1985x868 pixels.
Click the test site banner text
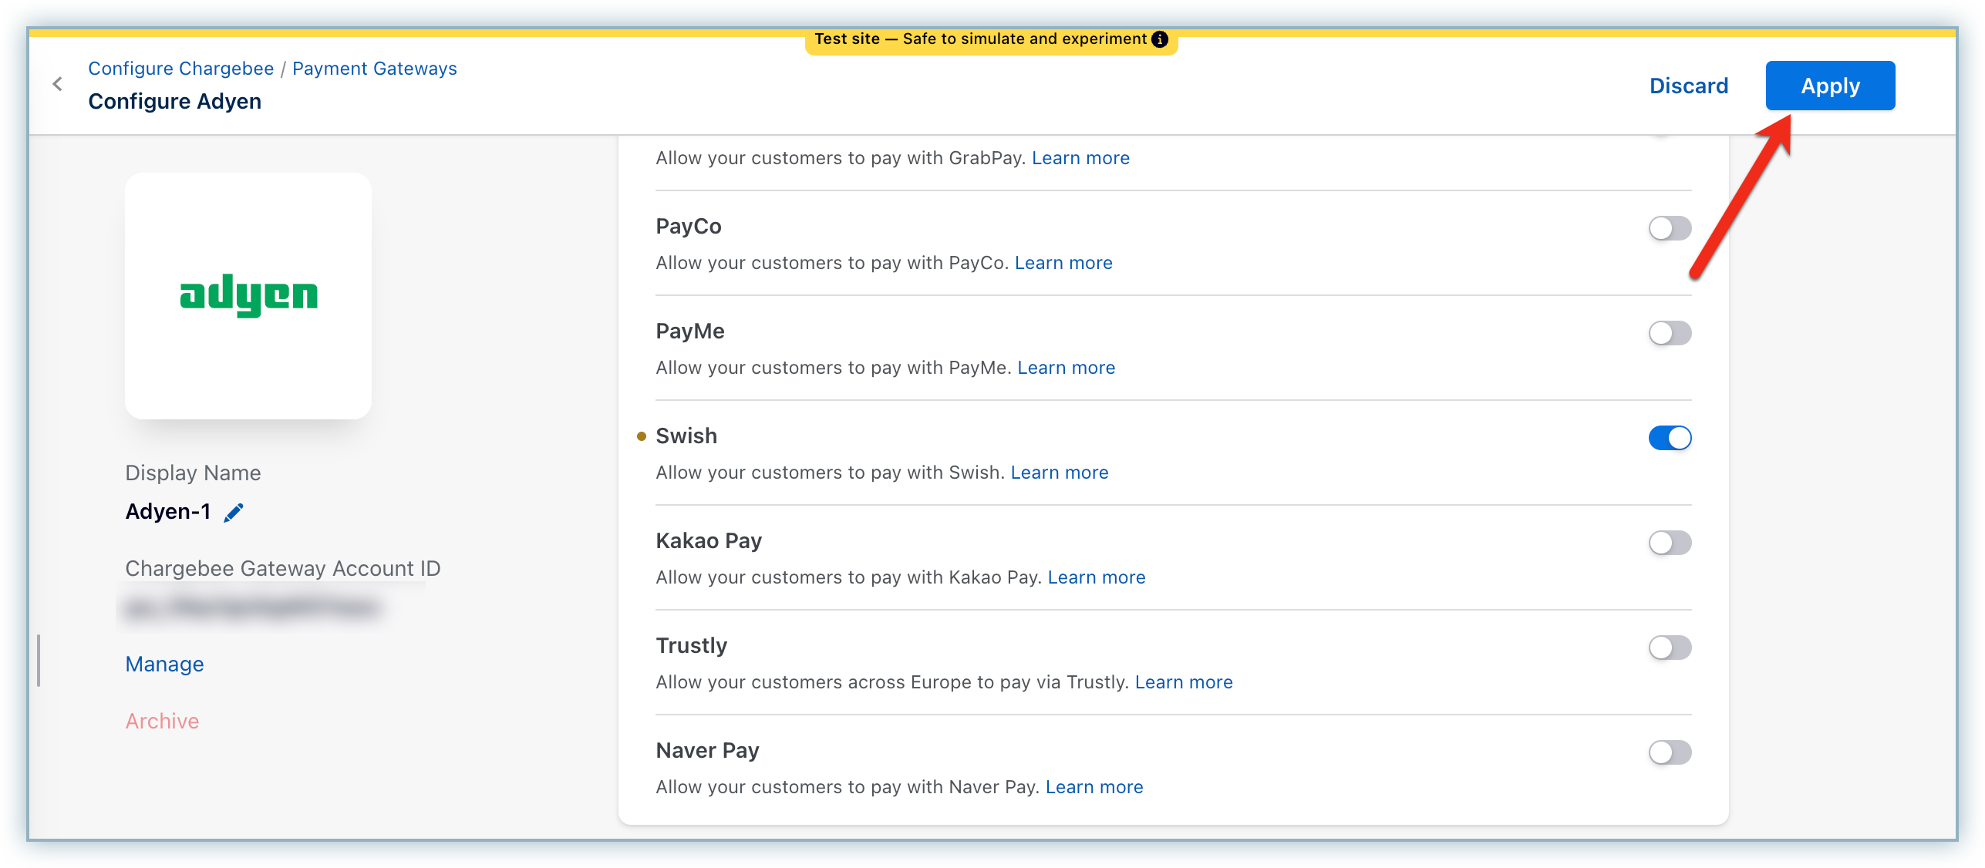980,39
